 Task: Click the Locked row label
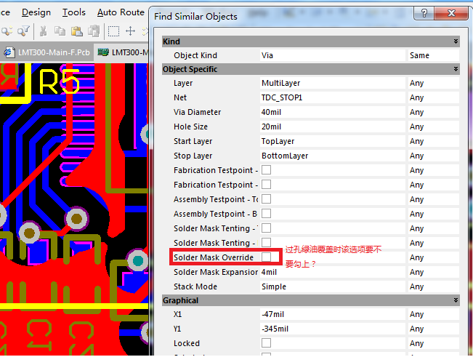coord(187,343)
